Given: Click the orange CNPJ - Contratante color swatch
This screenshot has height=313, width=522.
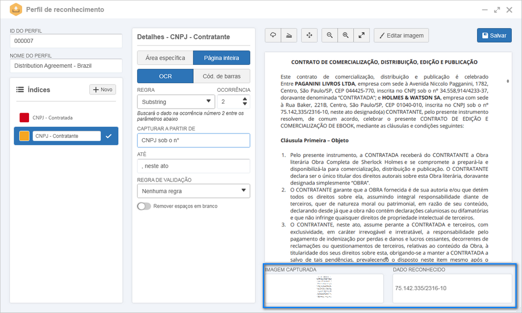Looking at the screenshot, I should coord(24,136).
